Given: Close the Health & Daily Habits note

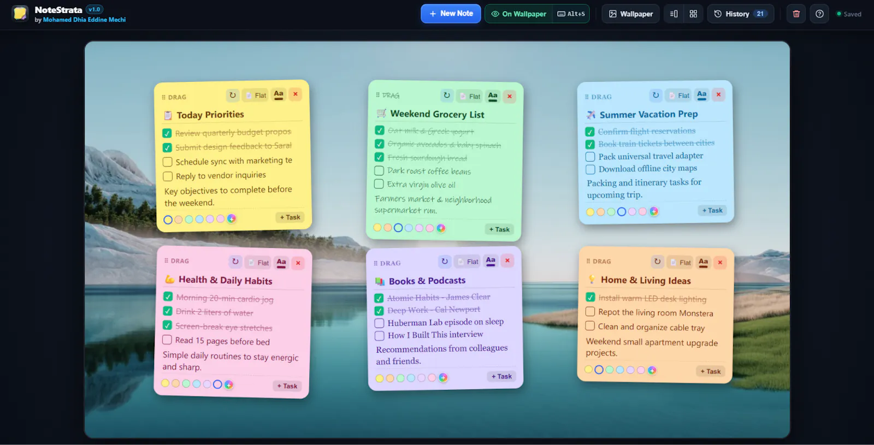Looking at the screenshot, I should pyautogui.click(x=298, y=263).
